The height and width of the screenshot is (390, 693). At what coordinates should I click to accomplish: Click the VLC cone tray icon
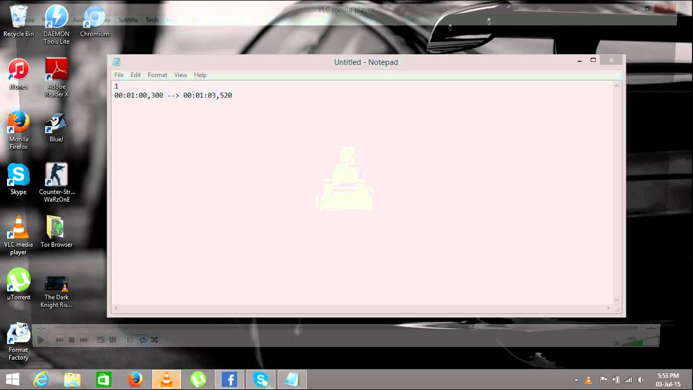589,380
